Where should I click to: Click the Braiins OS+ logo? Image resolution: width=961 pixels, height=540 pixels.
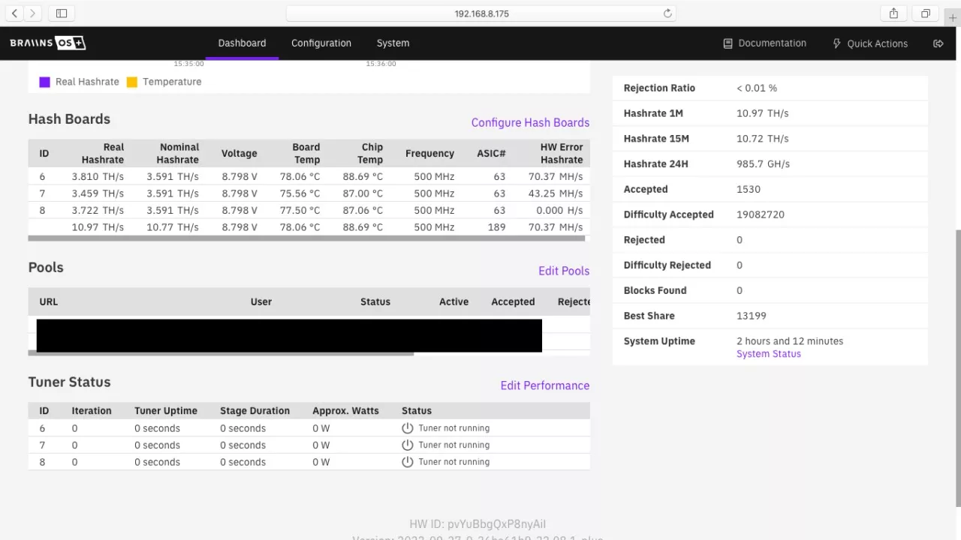48,43
